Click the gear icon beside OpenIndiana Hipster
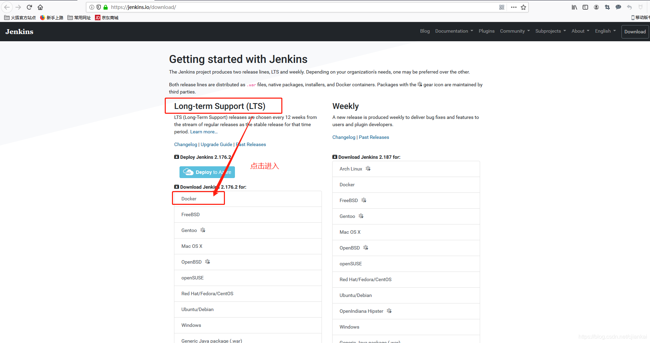 [x=389, y=311]
